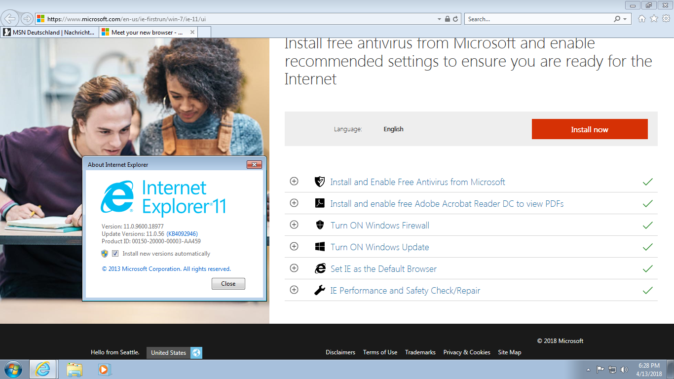The height and width of the screenshot is (379, 674).
Task: Click the browser Back arrow button
Action: [x=10, y=19]
